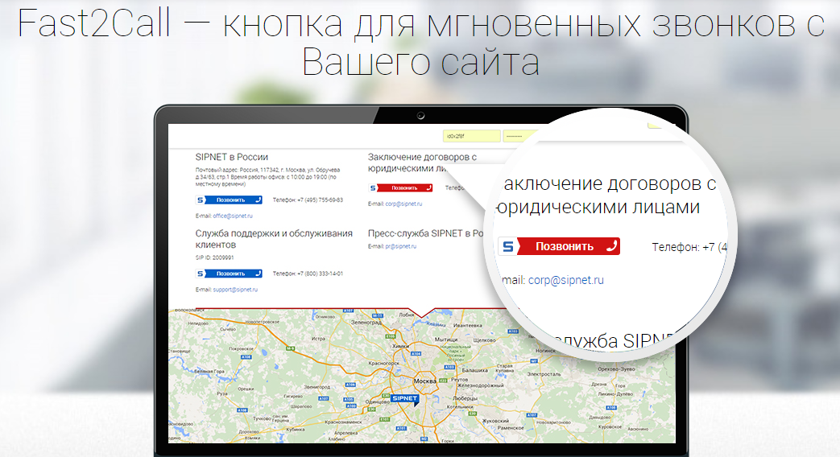
Task: Click the magnified Телефон: +7 text
Action: [x=689, y=247]
